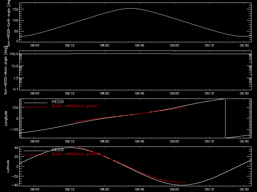Click the 0 tick on Longitude plot
The width and height of the screenshot is (257, 192).
tap(18, 118)
